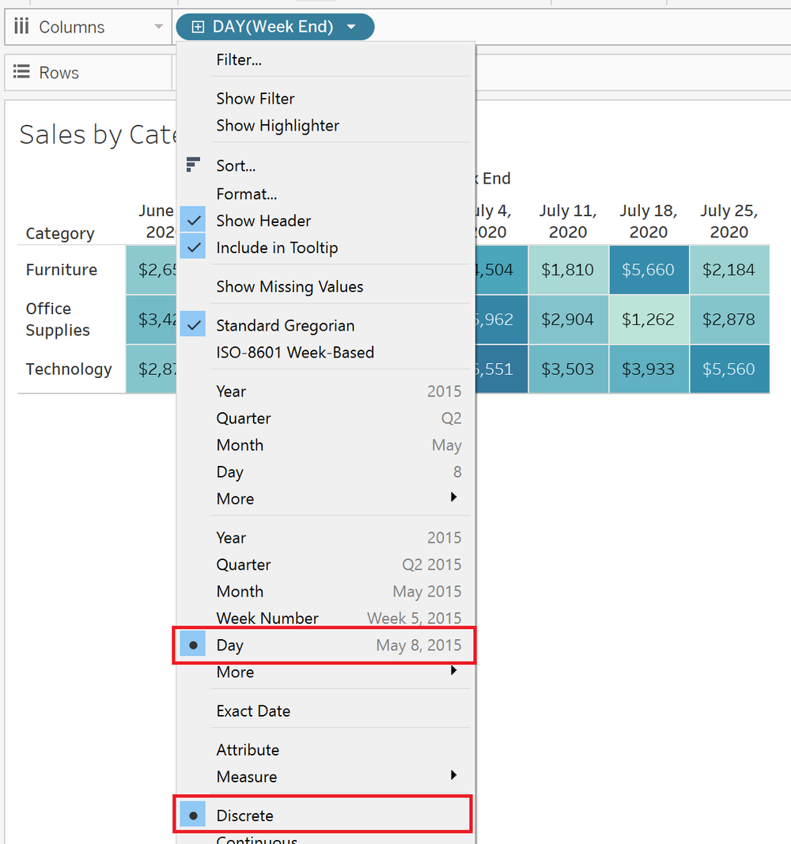Open the Filter dialog

tap(237, 59)
